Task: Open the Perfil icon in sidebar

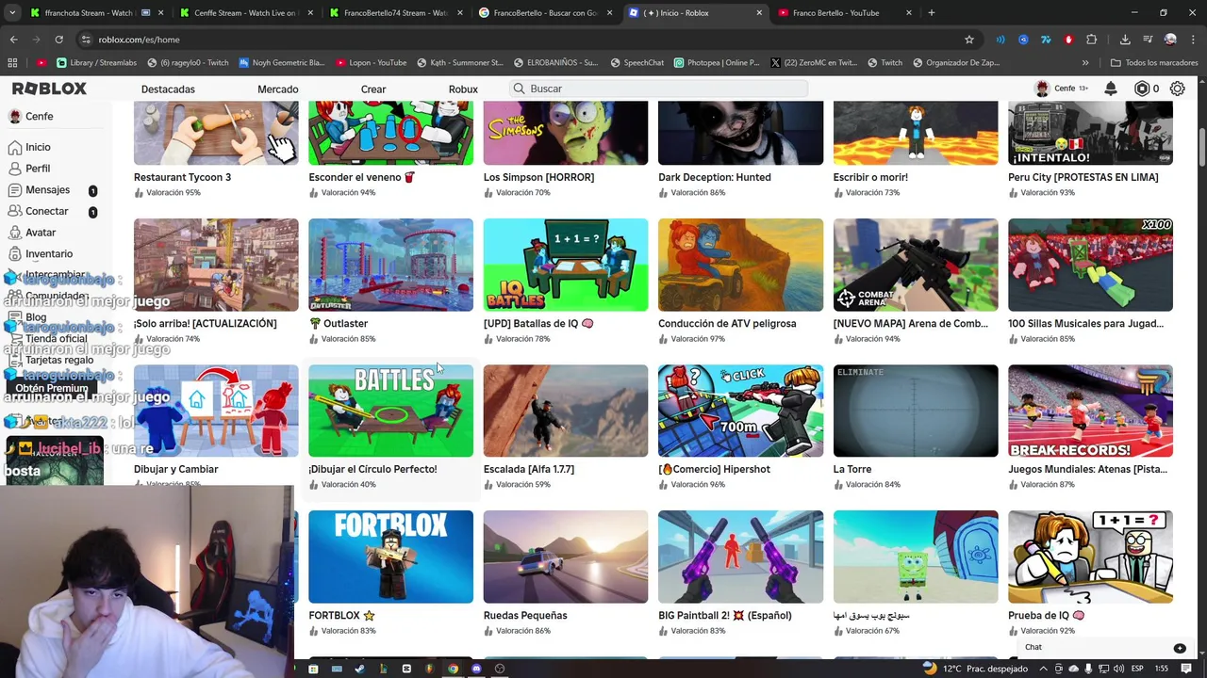Action: coord(15,169)
